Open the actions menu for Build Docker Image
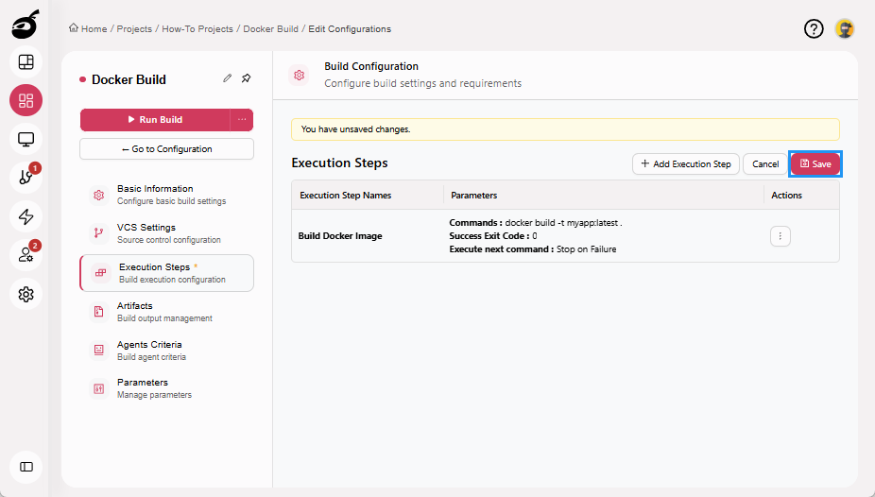Viewport: 875px width, 497px height. 781,236
